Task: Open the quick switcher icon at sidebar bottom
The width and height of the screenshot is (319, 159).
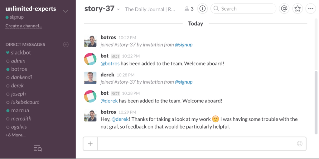Action: pyautogui.click(x=38, y=148)
